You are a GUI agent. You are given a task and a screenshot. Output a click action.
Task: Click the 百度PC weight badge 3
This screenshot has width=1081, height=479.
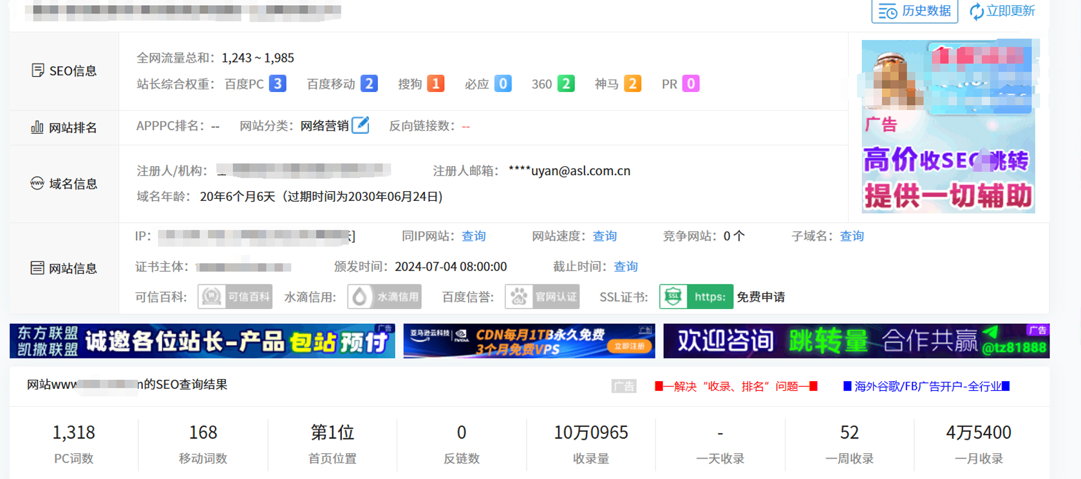click(277, 84)
